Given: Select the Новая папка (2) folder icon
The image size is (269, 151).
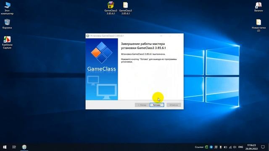Looking at the screenshot, I should point(258,25).
